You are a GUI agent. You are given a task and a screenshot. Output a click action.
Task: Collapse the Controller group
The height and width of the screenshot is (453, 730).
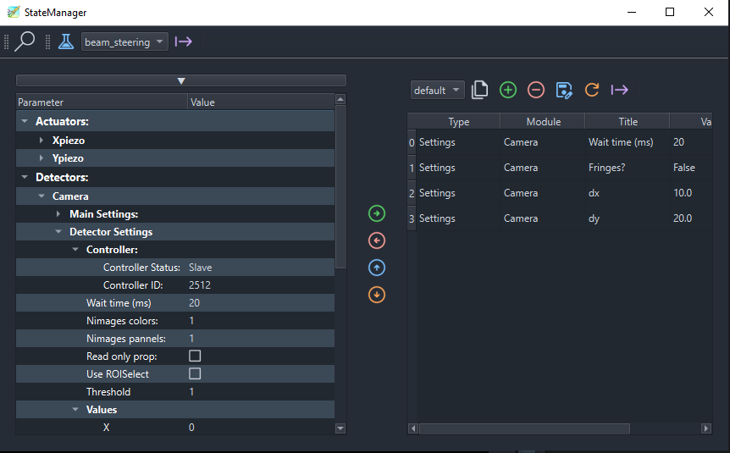pos(75,250)
